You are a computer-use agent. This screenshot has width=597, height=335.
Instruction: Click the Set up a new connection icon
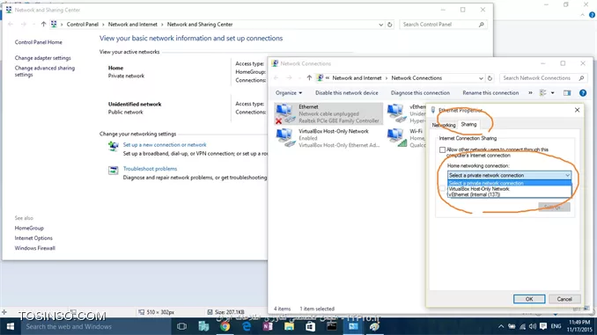point(113,146)
